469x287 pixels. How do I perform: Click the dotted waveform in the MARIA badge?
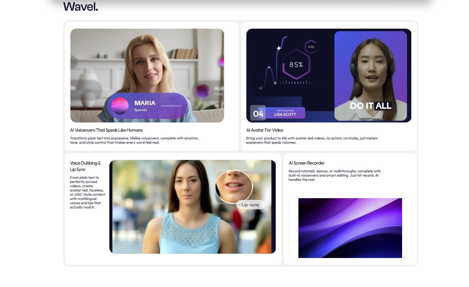click(171, 106)
